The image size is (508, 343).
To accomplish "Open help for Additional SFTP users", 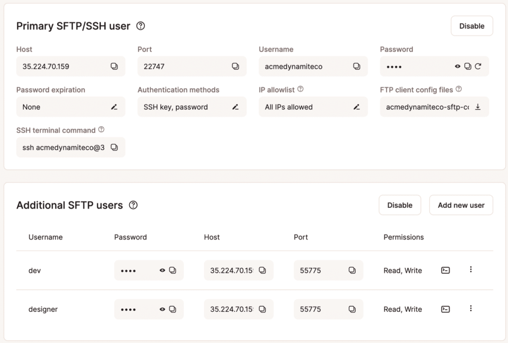I will coord(133,205).
